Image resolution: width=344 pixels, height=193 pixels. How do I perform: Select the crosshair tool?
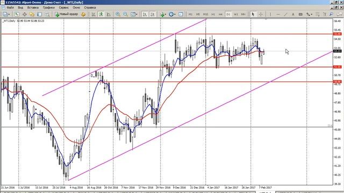tap(261, 14)
